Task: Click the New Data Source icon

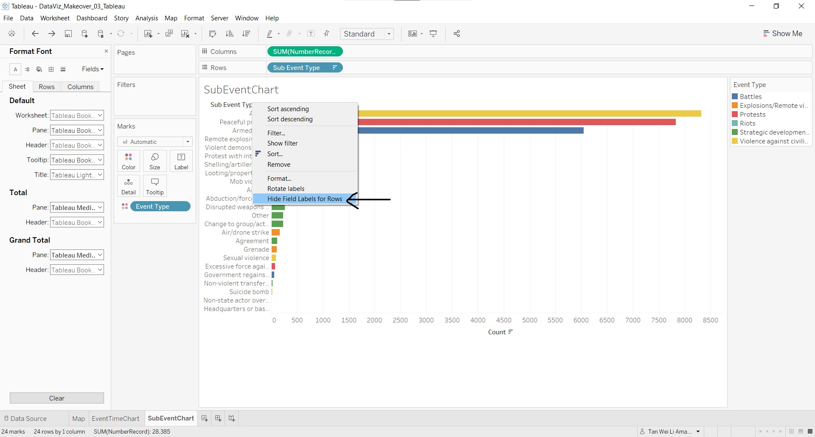Action: pos(84,34)
